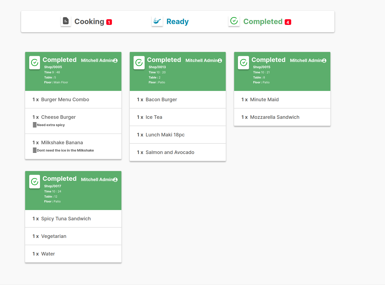Click Mitchell Admin on Shop/0013 card
385x285 pixels.
tap(201, 60)
